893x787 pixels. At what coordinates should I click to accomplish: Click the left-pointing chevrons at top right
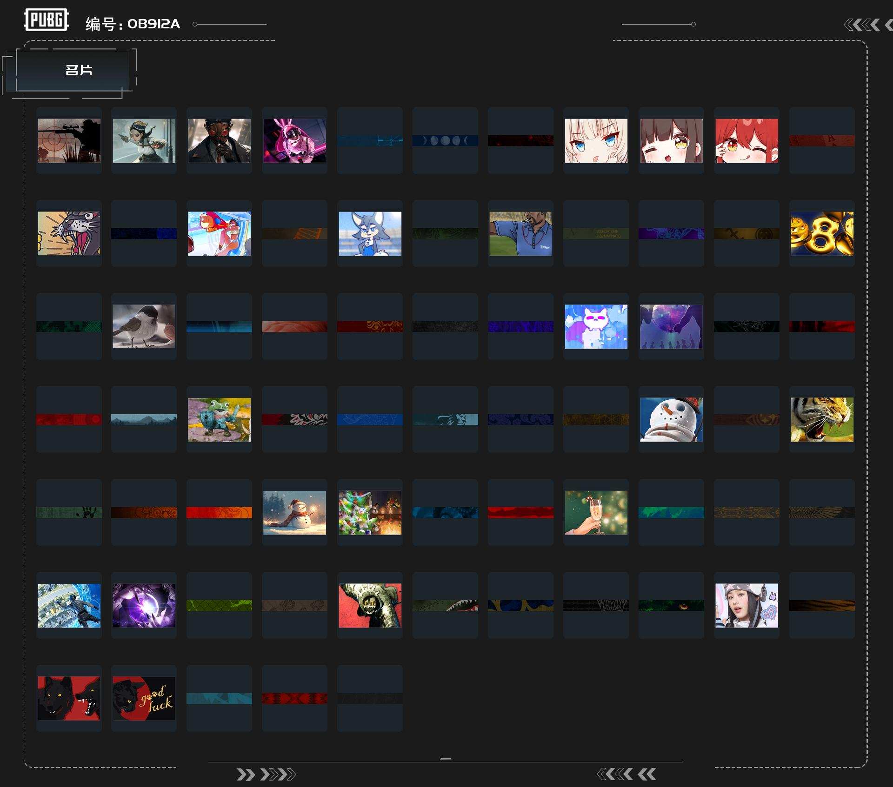pos(863,25)
